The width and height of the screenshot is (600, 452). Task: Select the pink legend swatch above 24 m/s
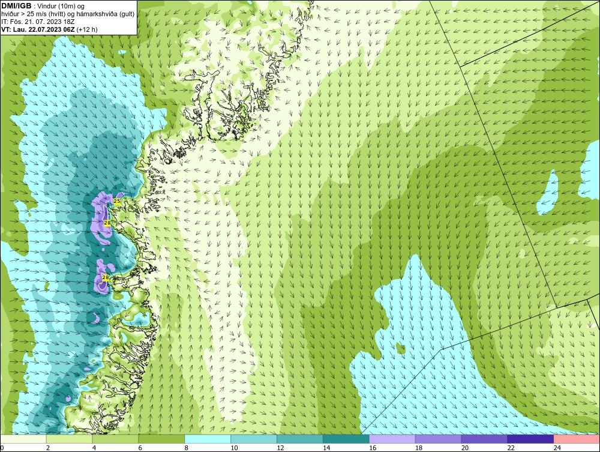577,439
